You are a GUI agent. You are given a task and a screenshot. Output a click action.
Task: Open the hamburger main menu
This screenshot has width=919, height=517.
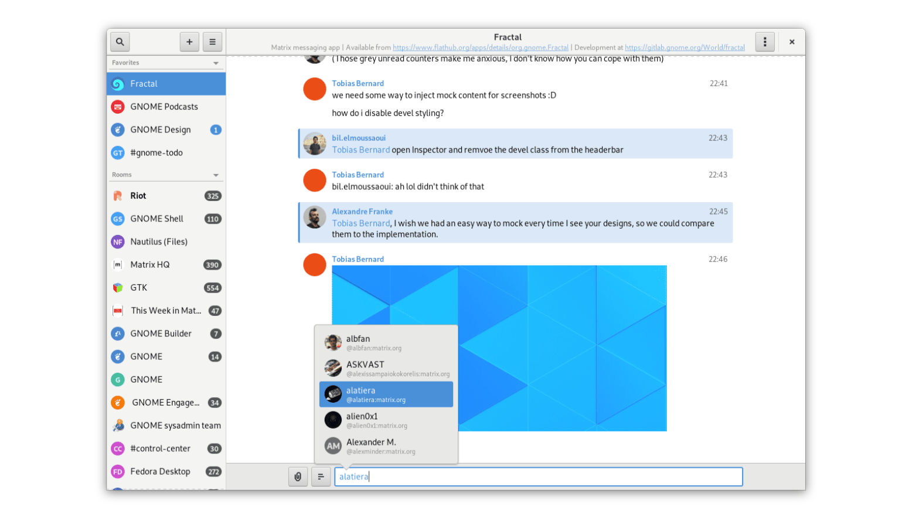(x=213, y=42)
